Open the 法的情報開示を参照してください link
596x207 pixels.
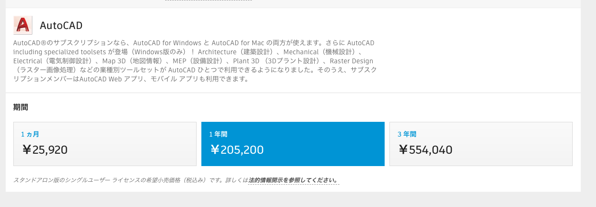click(294, 180)
